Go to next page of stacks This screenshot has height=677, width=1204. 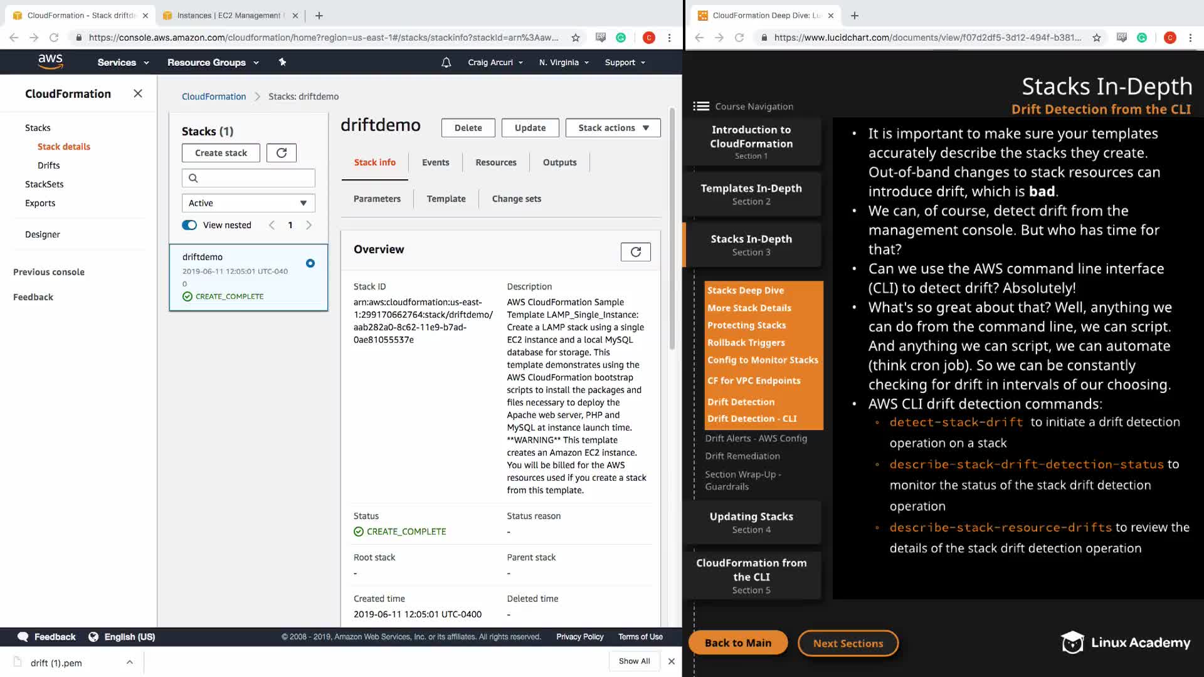309,225
